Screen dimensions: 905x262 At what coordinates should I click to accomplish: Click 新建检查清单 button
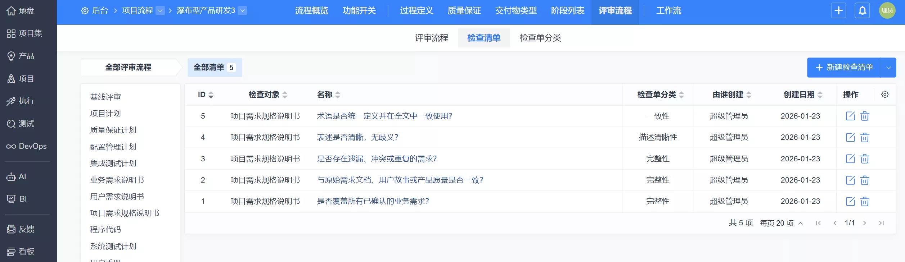844,68
